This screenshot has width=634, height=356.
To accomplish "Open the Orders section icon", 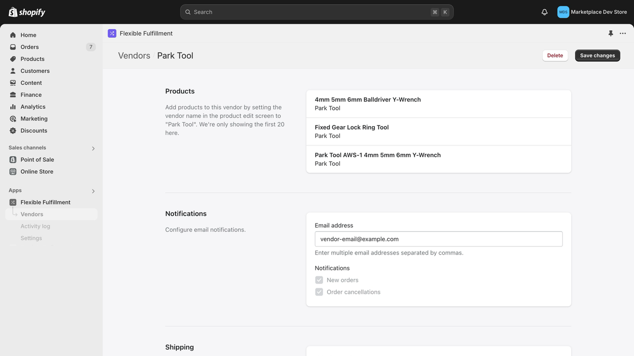I will 13,46.
